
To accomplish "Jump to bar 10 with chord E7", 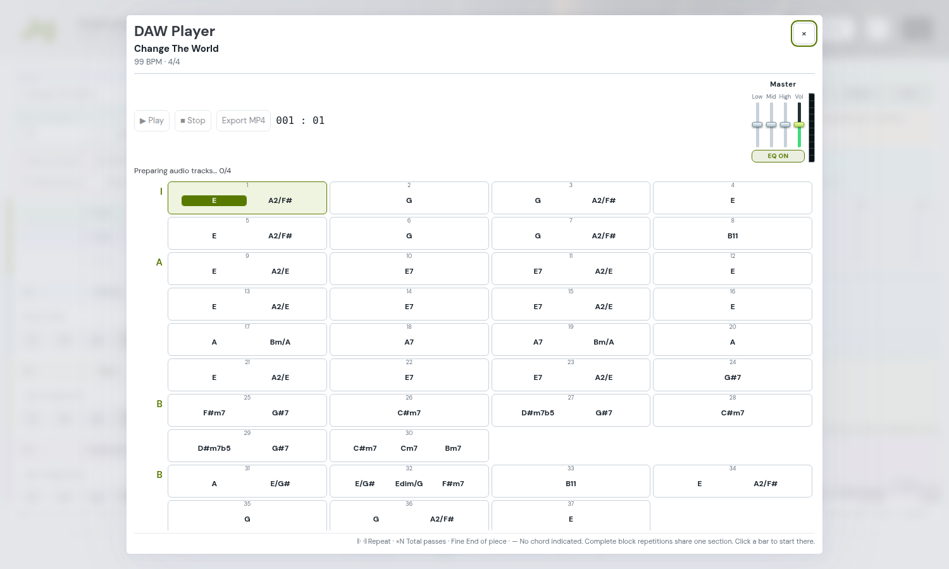I will click(409, 269).
